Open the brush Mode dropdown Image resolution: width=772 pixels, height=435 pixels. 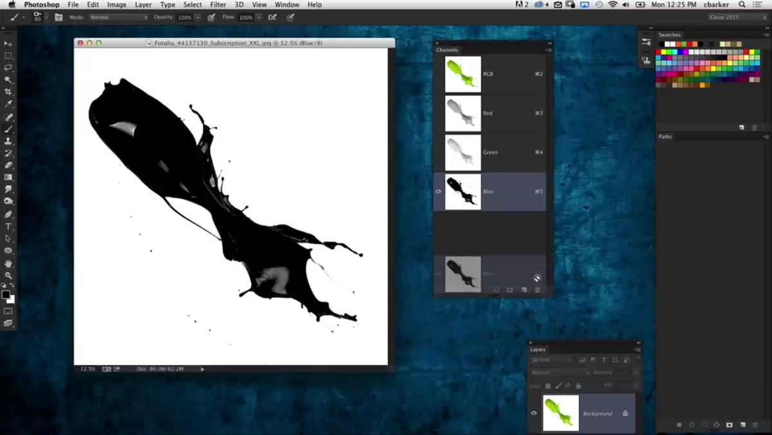118,17
